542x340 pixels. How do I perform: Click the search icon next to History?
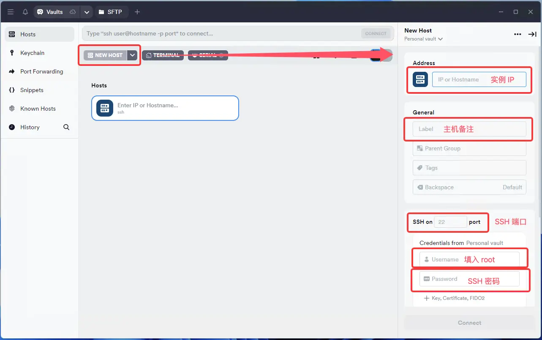(x=66, y=127)
